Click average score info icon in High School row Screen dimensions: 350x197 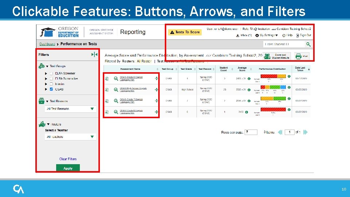pos(249,90)
